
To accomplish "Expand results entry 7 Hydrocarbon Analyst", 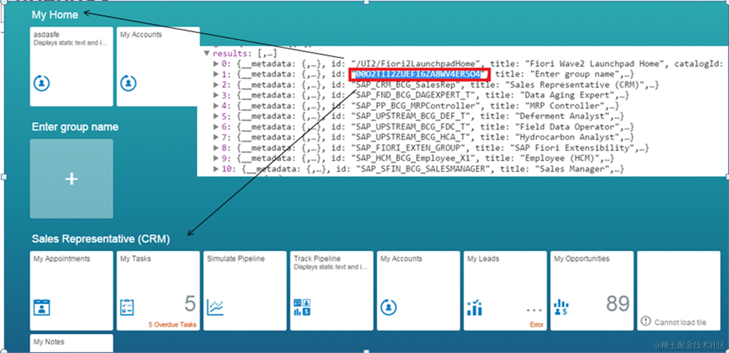I will (216, 137).
